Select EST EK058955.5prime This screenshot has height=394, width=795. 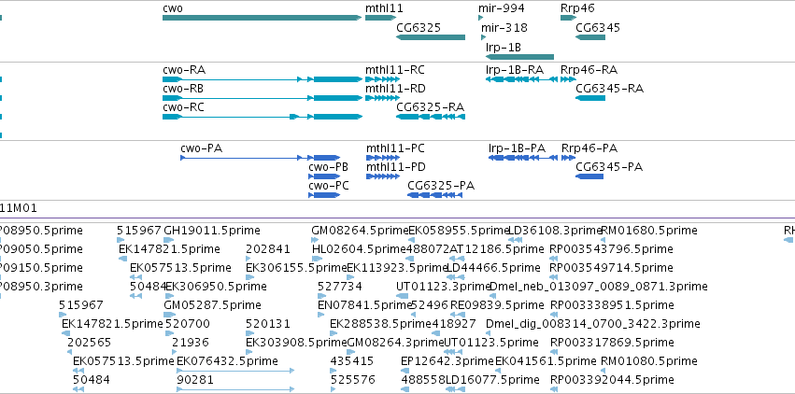pyautogui.click(x=411, y=240)
